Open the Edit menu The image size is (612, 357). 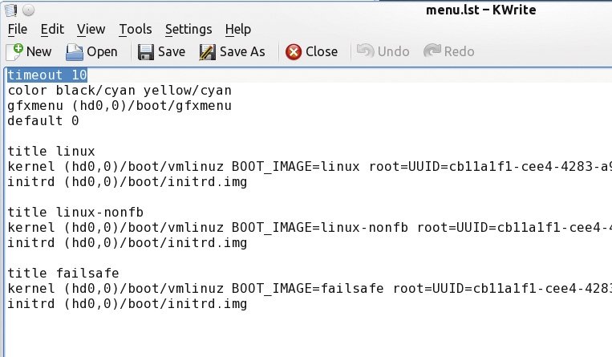coord(52,30)
